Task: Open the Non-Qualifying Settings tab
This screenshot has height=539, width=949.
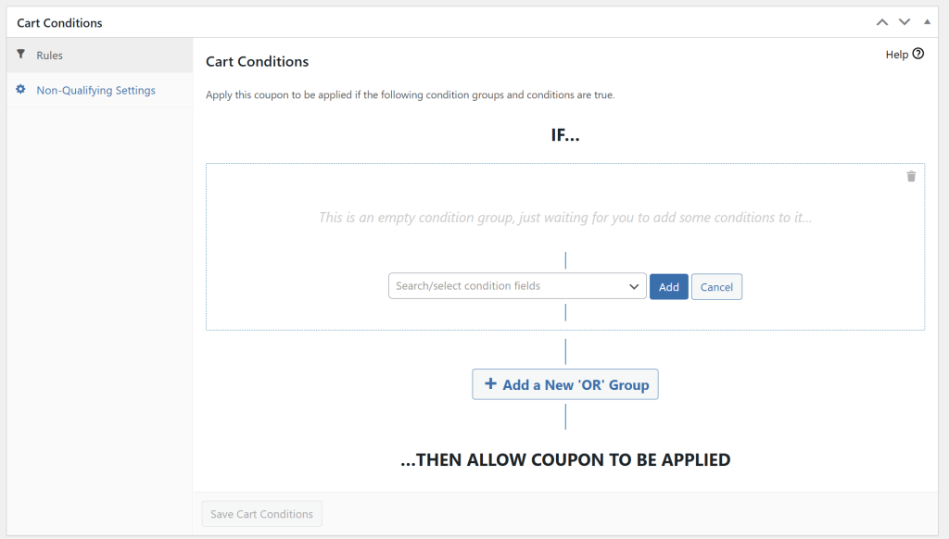Action: point(95,90)
